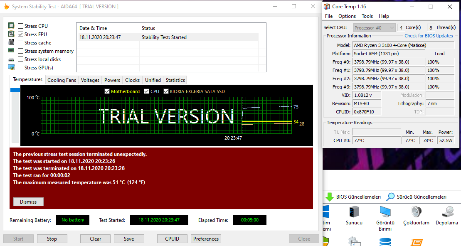The height and width of the screenshot is (246, 461).
Task: Click the blue graph scale slider left of chart
Action: [15, 90]
